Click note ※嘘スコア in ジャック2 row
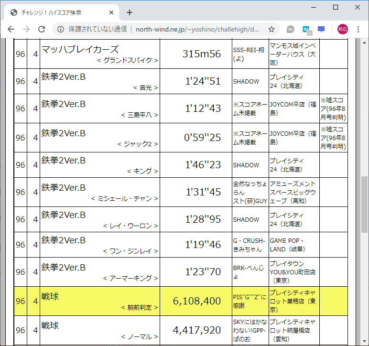 tap(333, 138)
